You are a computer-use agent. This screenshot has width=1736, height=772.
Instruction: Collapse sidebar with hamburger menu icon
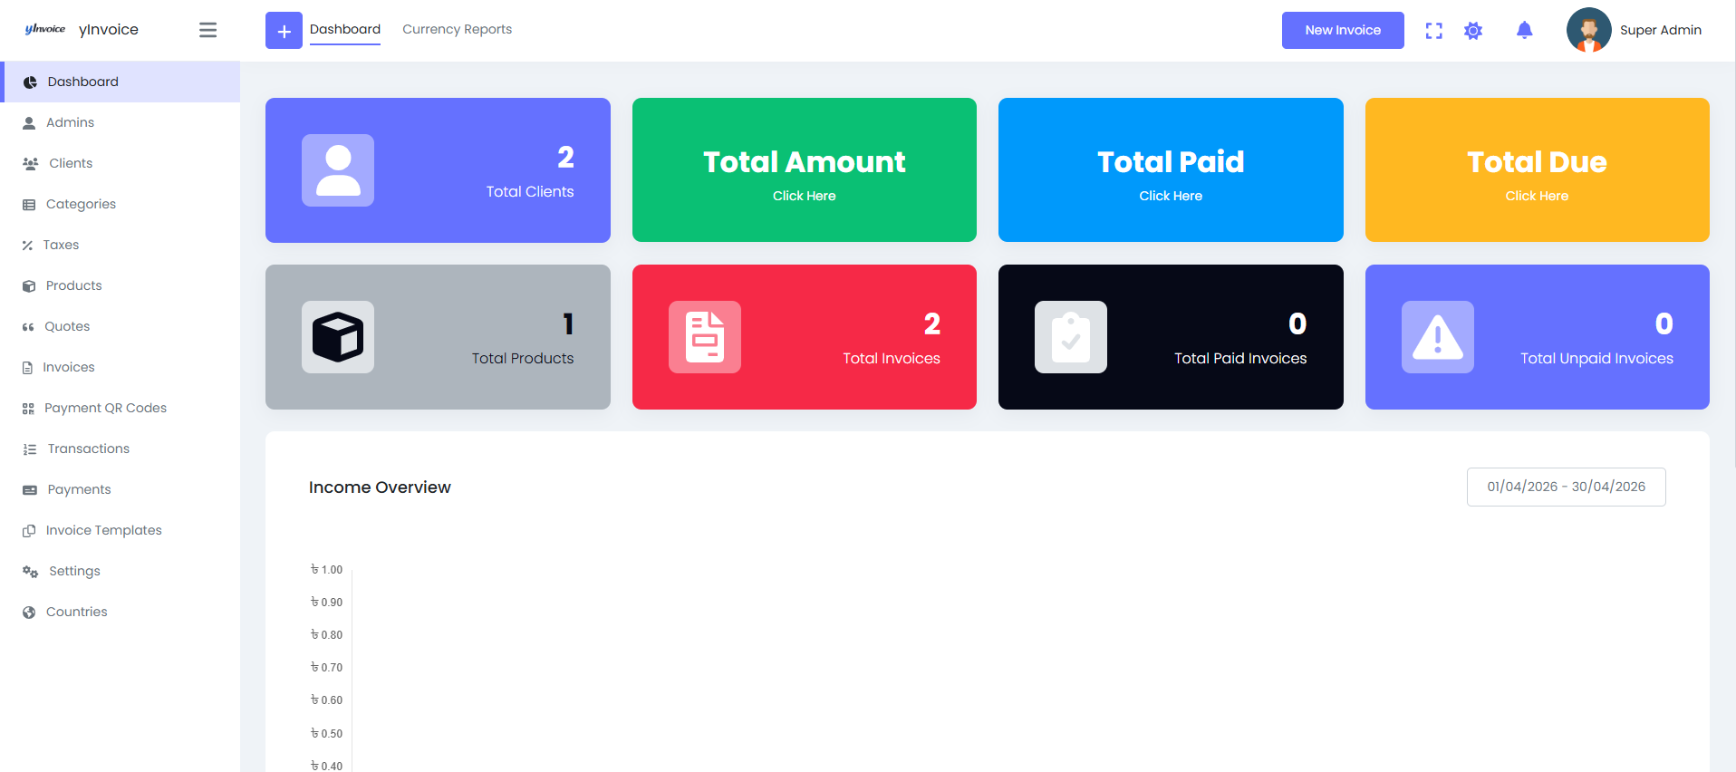pos(207,30)
